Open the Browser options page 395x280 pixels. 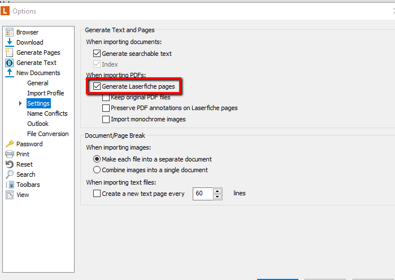point(28,32)
